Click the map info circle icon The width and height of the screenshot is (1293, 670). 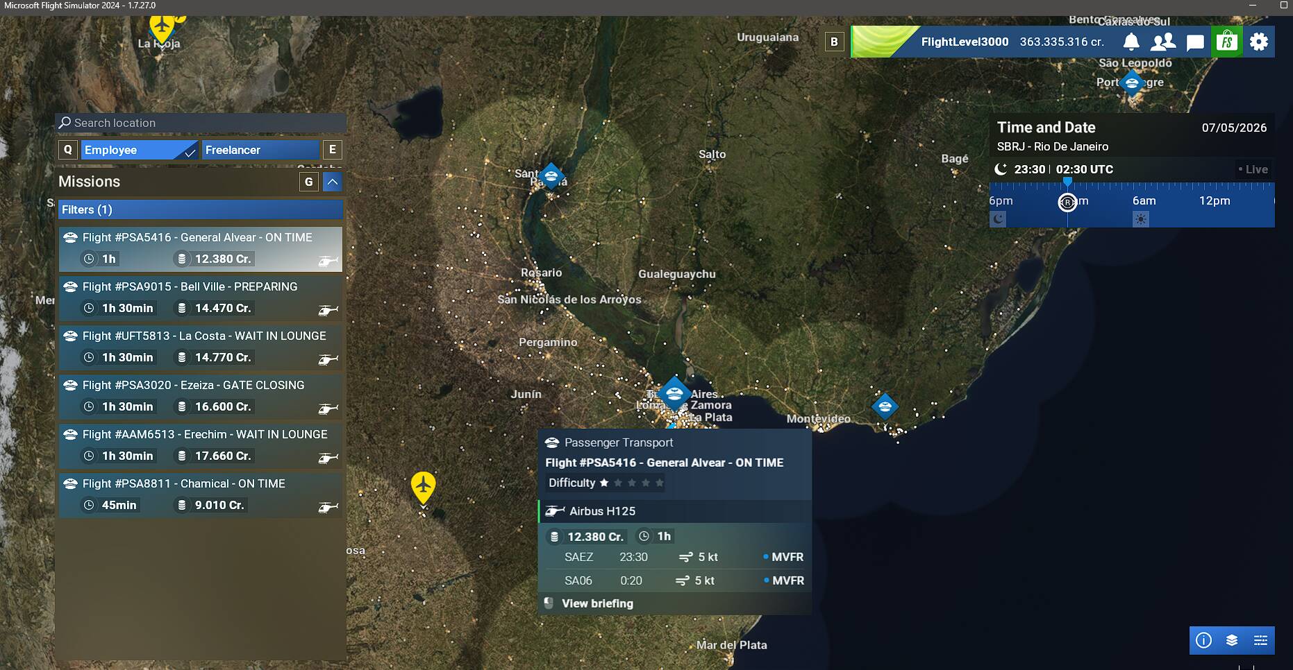(x=1203, y=640)
